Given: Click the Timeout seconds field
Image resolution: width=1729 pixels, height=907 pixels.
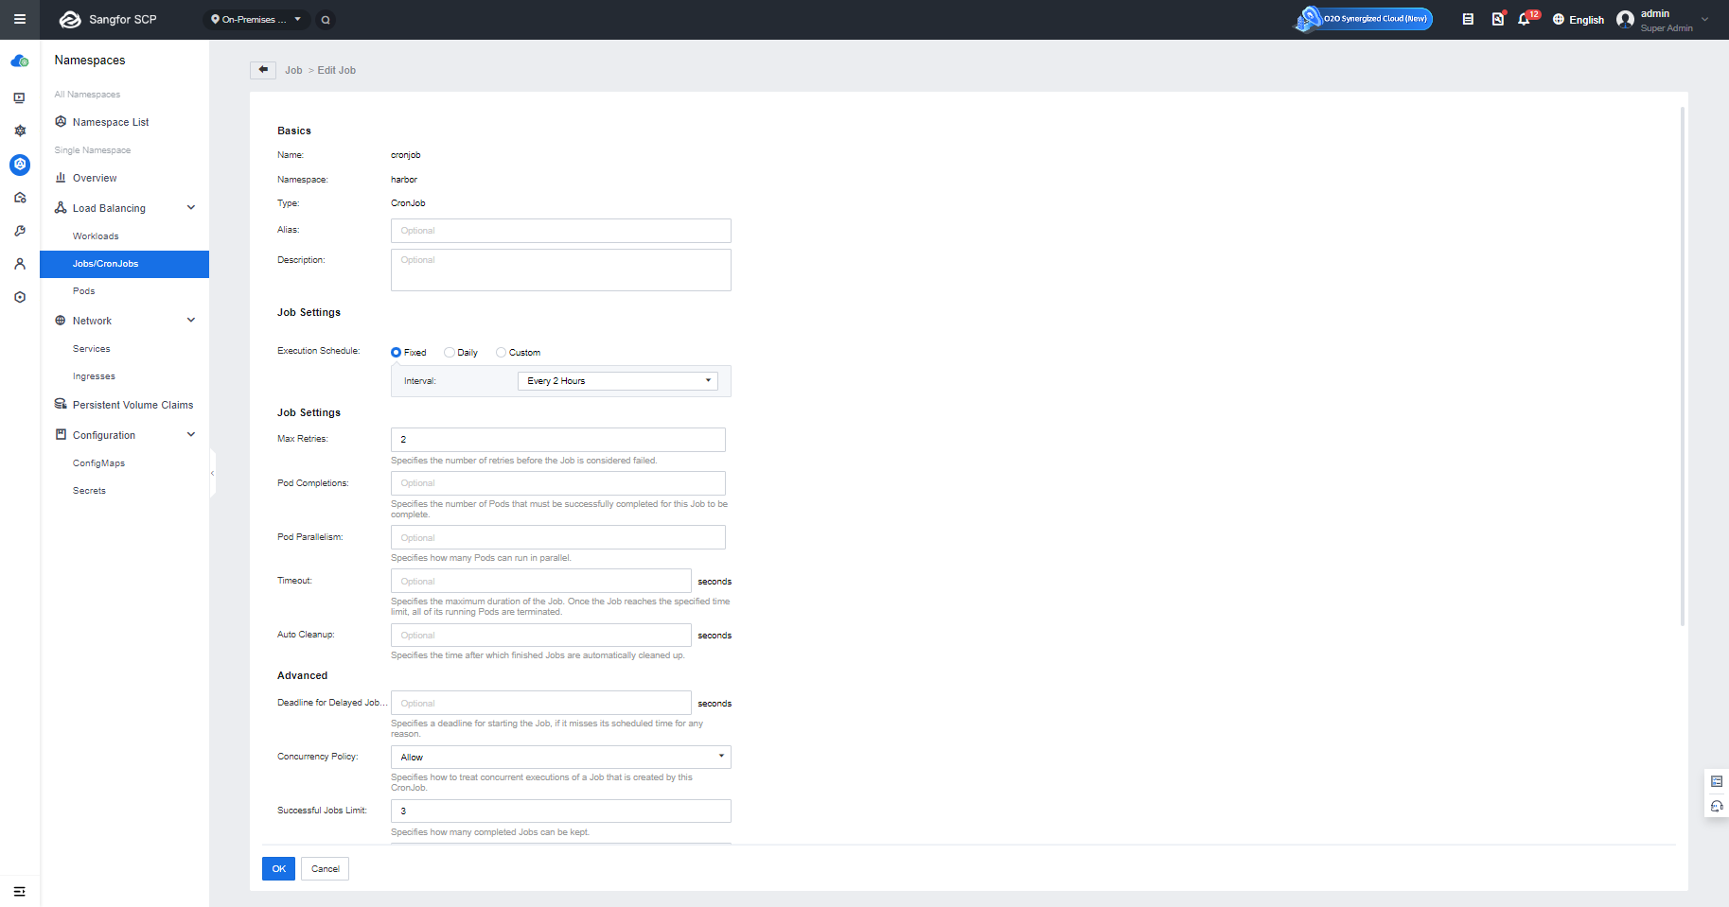Looking at the screenshot, I should pos(541,581).
